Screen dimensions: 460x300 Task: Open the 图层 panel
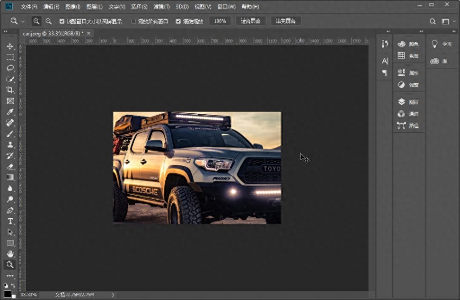408,102
